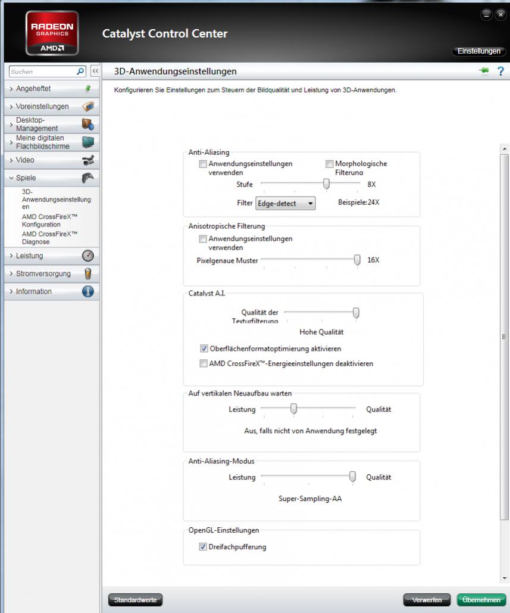This screenshot has height=613, width=510.
Task: Click the green pin icon next to Angeheftet
Action: point(88,89)
